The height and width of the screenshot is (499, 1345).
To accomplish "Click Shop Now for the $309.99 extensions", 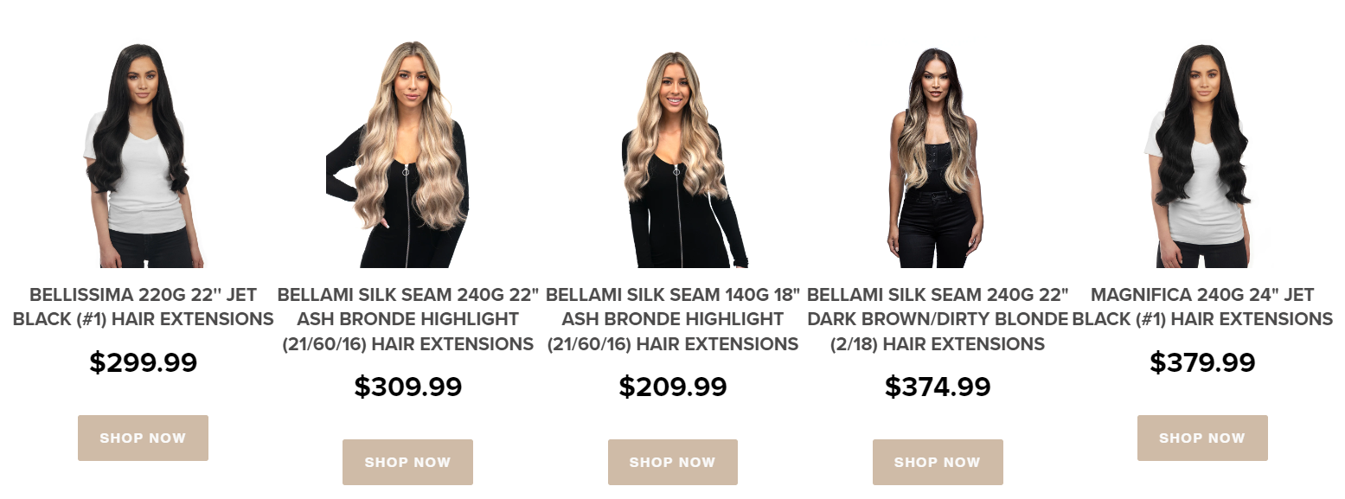I will 407,462.
